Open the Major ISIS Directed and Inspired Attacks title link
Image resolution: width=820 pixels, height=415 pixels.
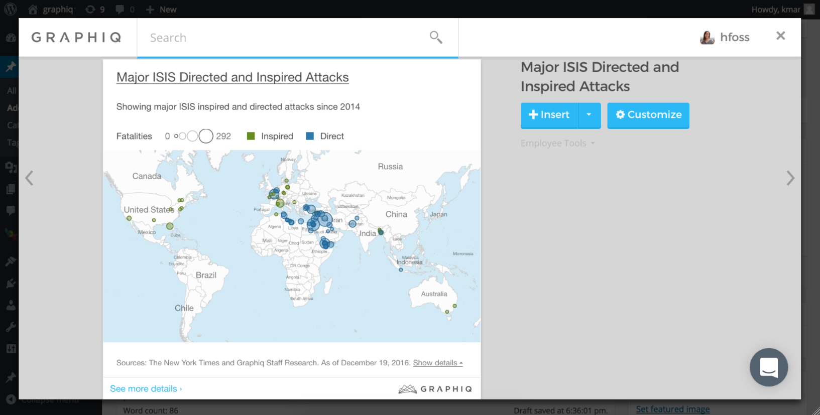[232, 77]
